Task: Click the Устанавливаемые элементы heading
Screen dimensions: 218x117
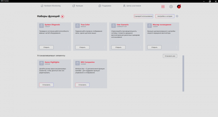Action: click(51, 56)
